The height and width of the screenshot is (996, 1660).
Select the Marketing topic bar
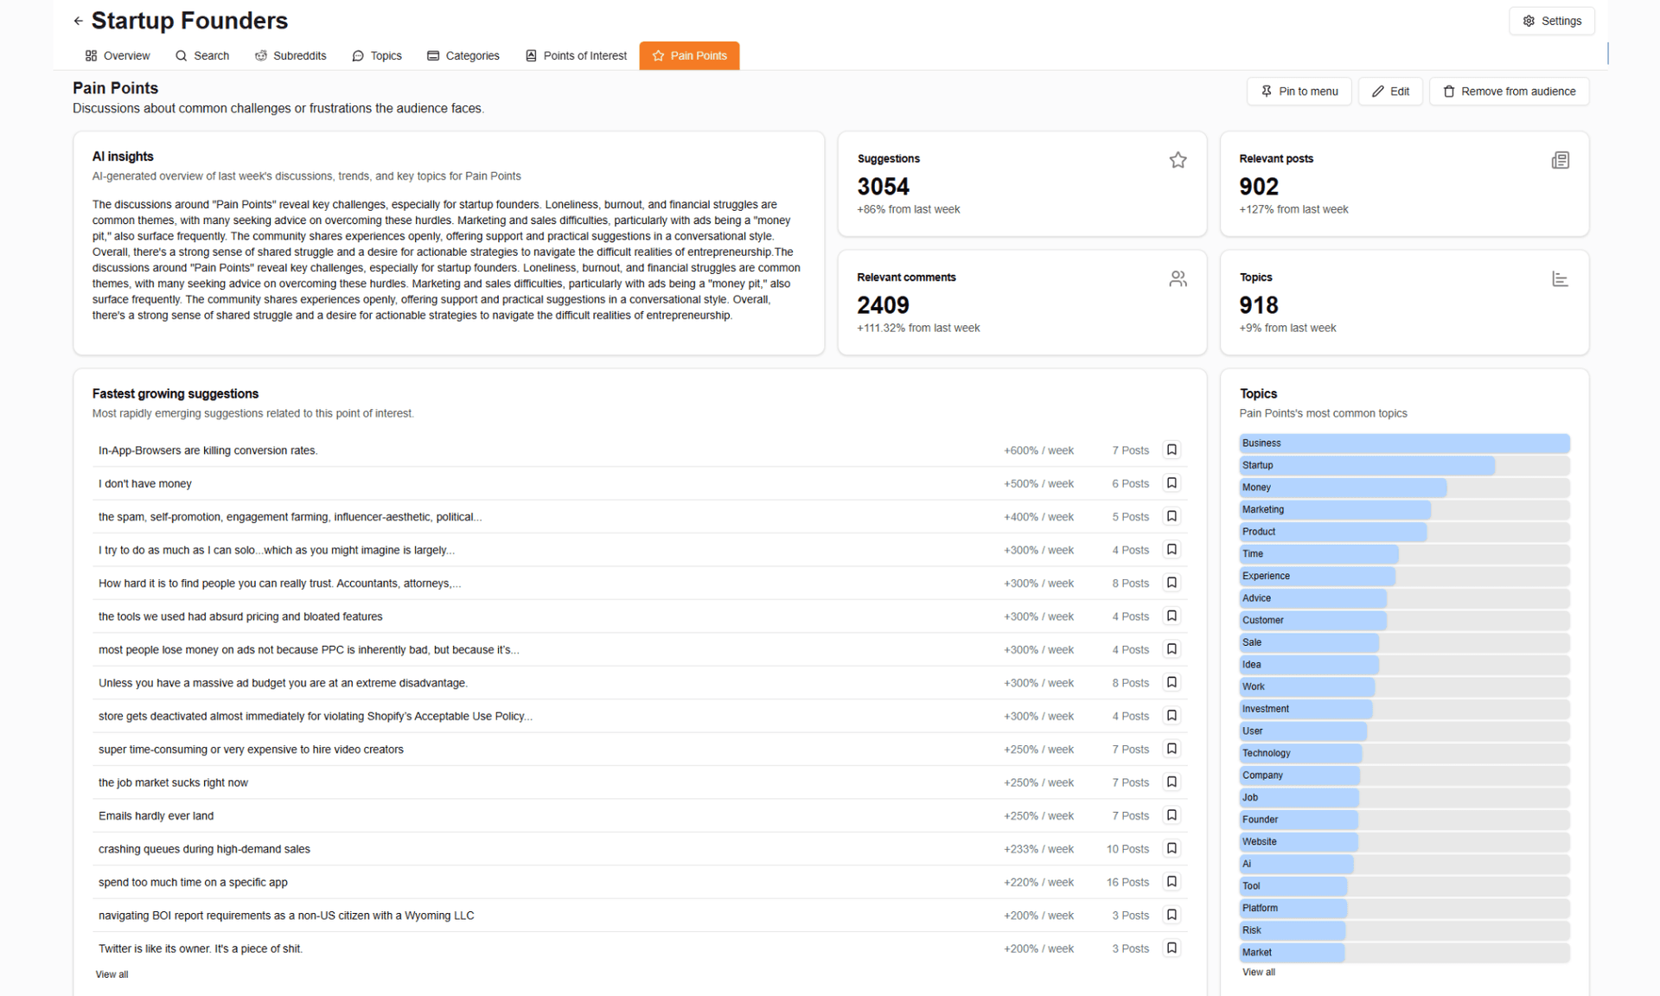(x=1404, y=510)
